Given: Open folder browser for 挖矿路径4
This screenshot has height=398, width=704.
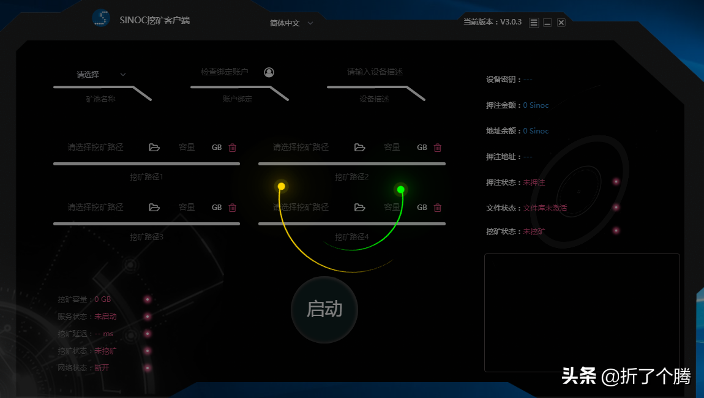Looking at the screenshot, I should point(359,207).
